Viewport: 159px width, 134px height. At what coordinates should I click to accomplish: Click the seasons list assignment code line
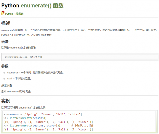[x=43, y=114]
